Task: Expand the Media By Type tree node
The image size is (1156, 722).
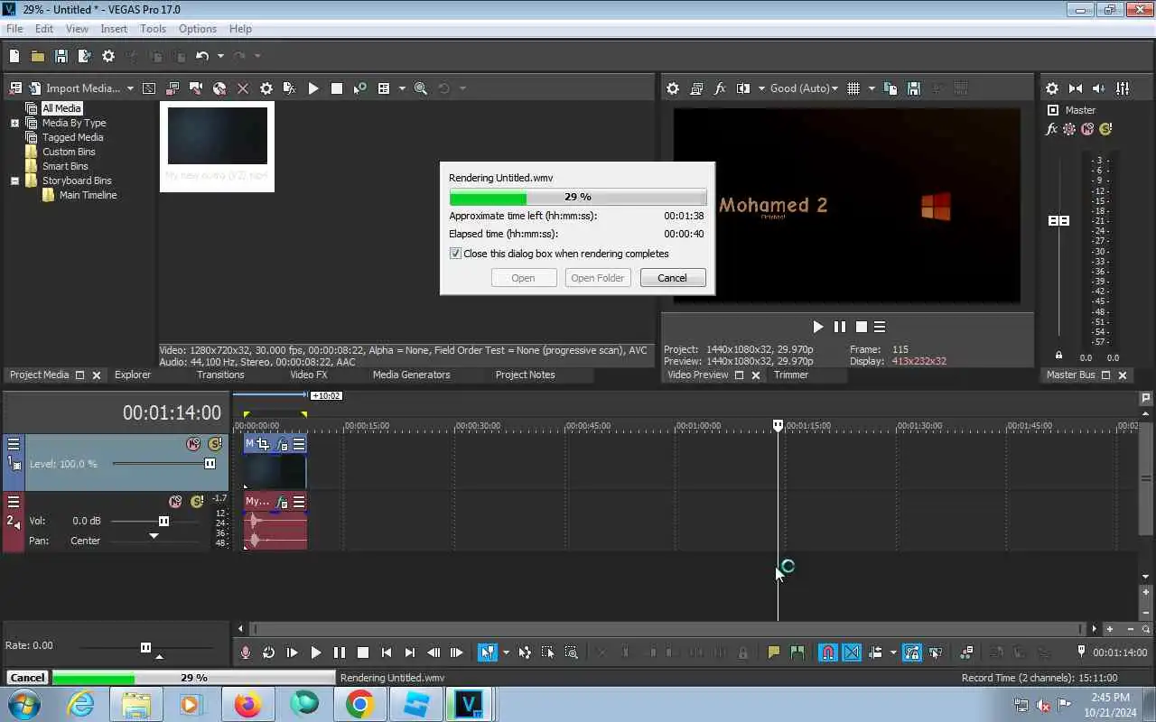Action: (x=14, y=123)
